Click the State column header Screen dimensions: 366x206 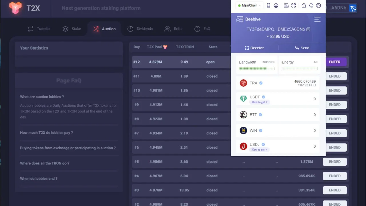click(x=213, y=47)
